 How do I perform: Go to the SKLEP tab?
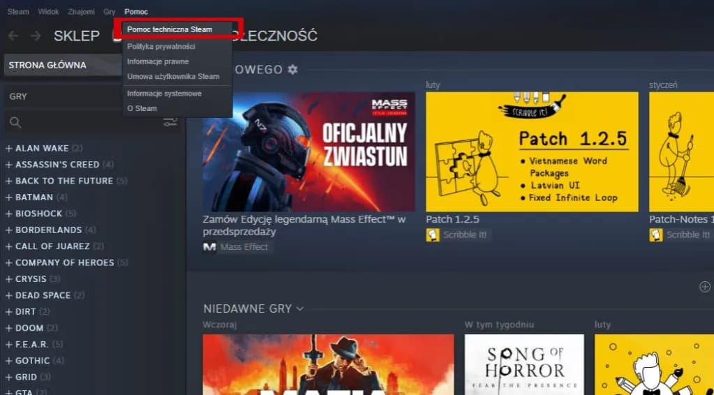76,36
